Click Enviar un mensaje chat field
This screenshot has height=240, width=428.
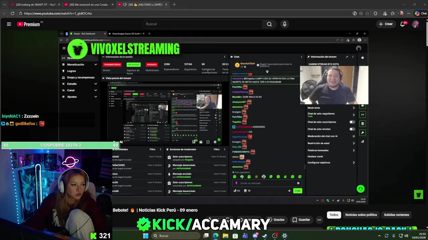pyautogui.click(x=266, y=183)
